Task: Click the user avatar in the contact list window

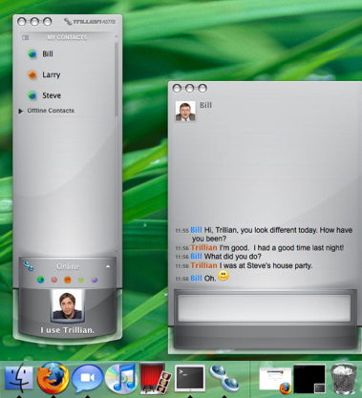Action: click(67, 305)
